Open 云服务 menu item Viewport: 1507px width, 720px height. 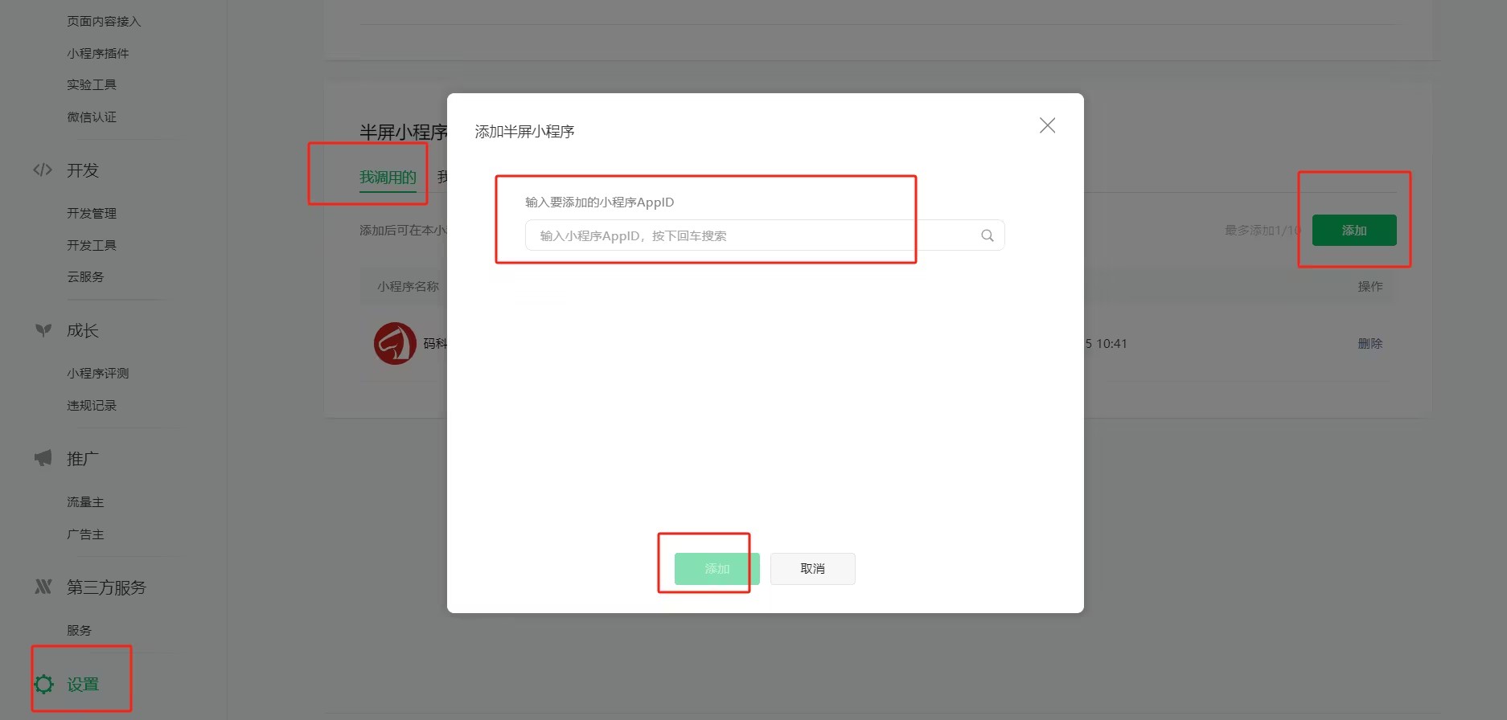pyautogui.click(x=85, y=276)
